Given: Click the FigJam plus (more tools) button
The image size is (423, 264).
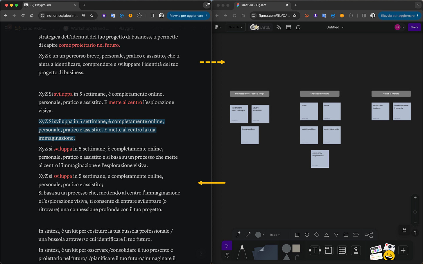Looking at the screenshot, I should tap(403, 250).
